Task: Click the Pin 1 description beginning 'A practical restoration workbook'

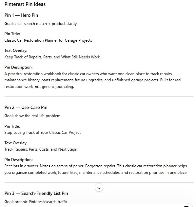Action: 93,80
